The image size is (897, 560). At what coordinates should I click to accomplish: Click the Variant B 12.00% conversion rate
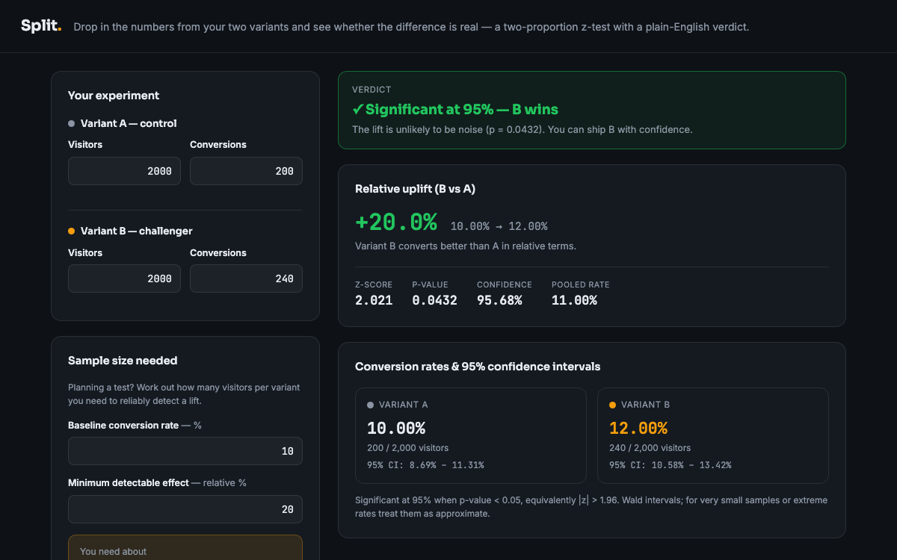point(638,429)
